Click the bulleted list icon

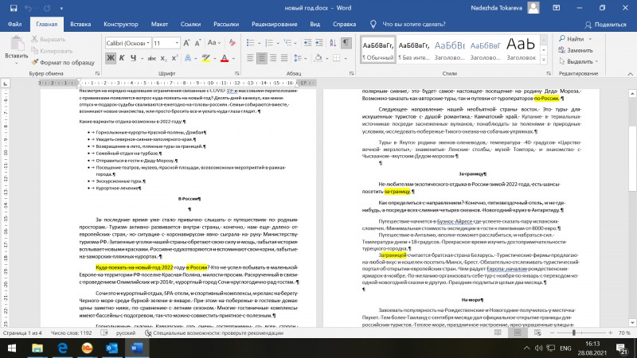click(250, 43)
